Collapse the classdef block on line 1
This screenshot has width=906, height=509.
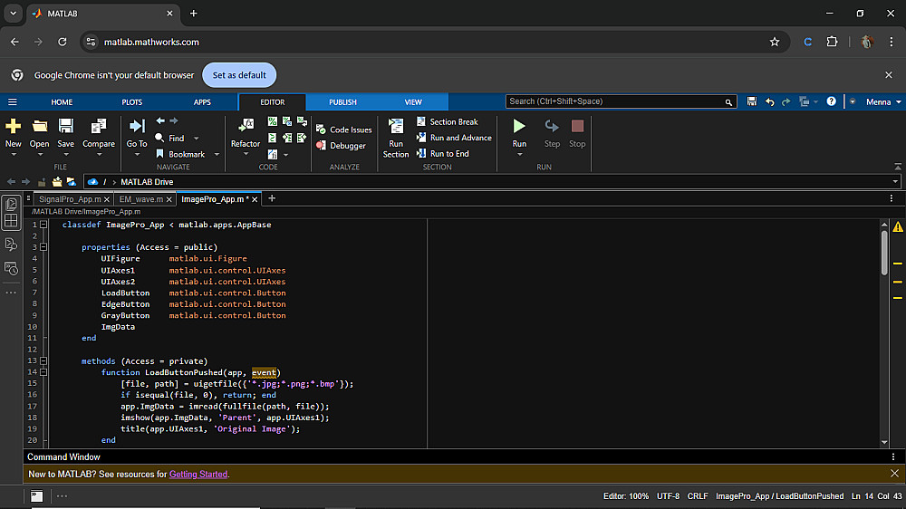(x=43, y=225)
